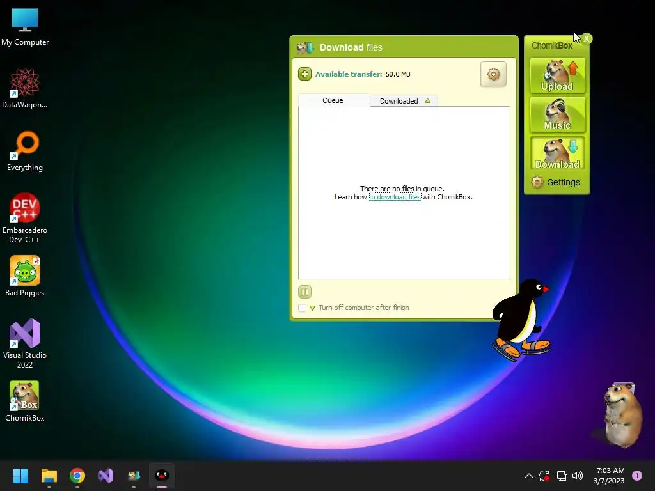Select the Embarcadero Dev-C++ desktop shortcut

(25, 218)
